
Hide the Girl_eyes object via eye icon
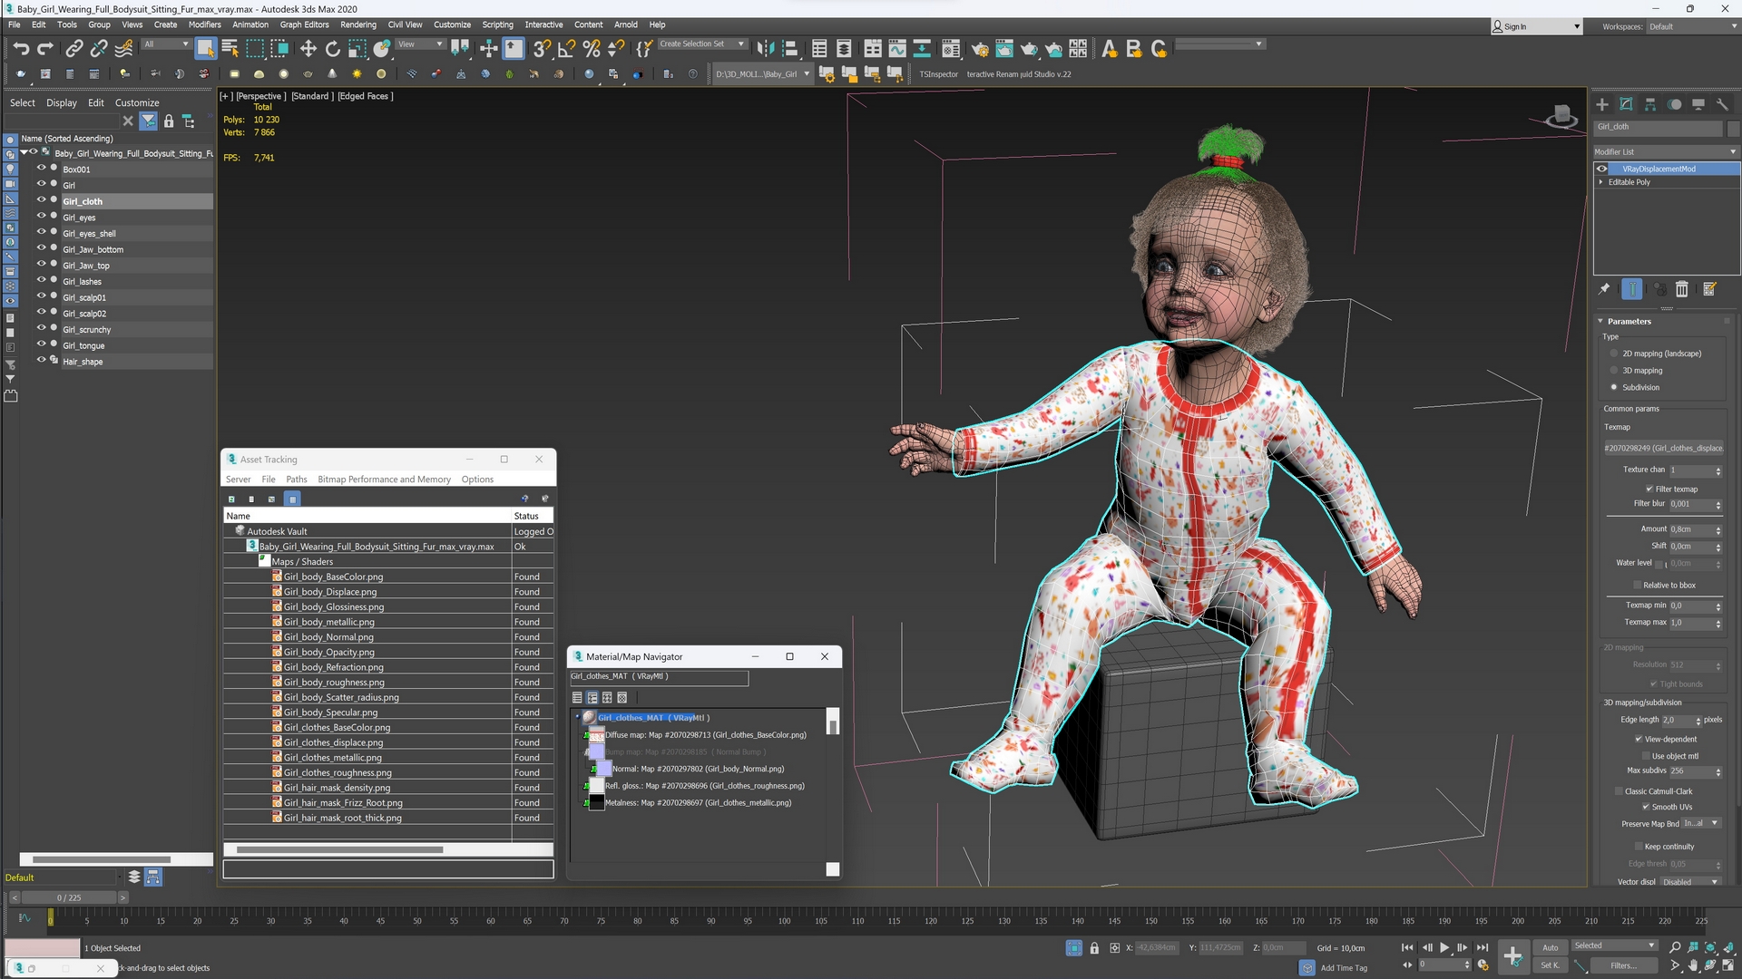[41, 217]
